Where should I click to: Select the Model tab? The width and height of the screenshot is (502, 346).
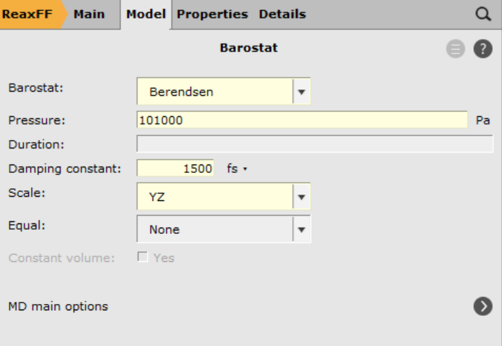point(145,14)
